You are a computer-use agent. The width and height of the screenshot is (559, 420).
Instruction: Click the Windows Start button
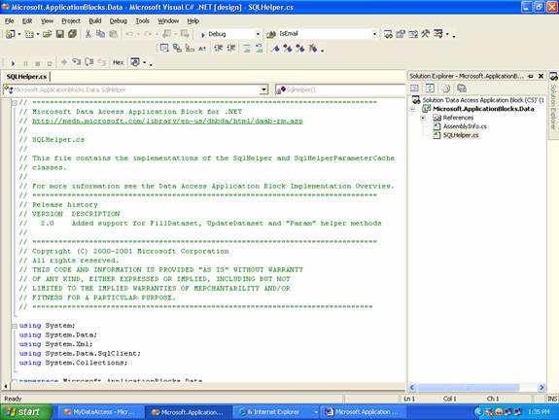[x=25, y=412]
